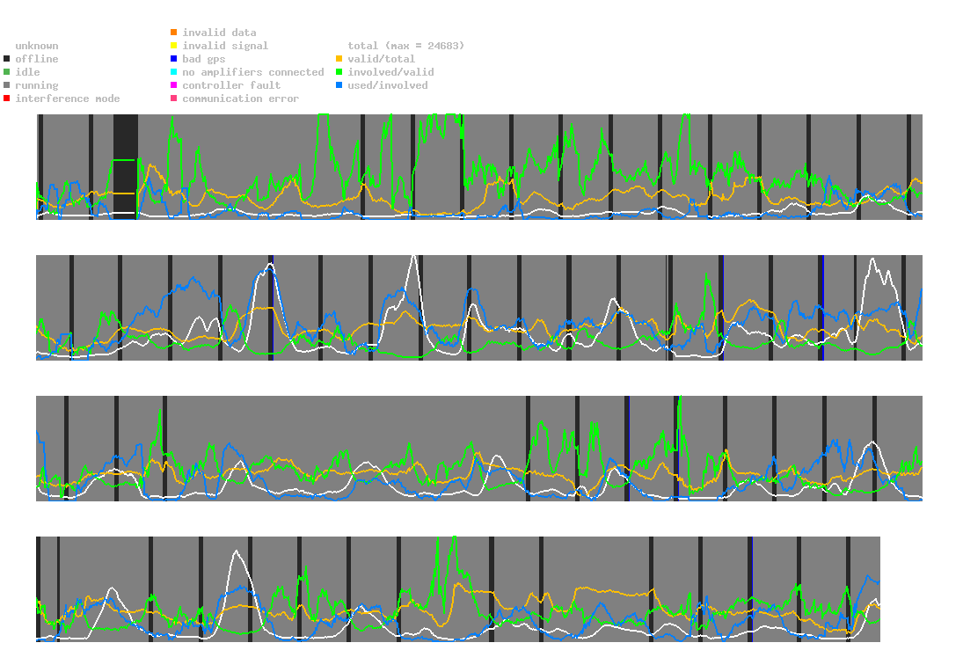The width and height of the screenshot is (963, 672).
Task: Click the orange invalid data swatch
Action: coord(174,33)
